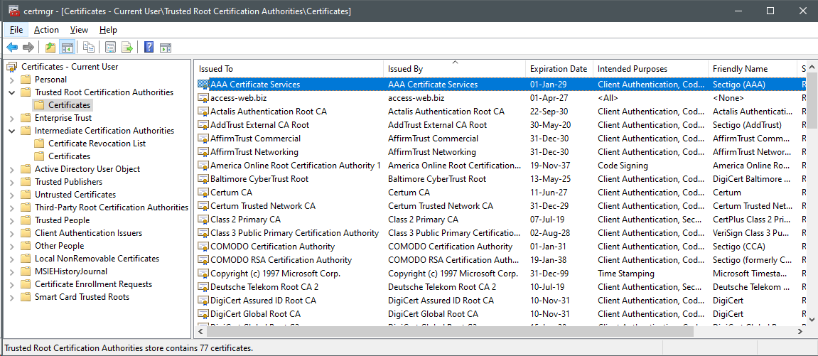This screenshot has height=356, width=818.
Task: Sort by the Intended Purposes column header
Action: pos(650,69)
